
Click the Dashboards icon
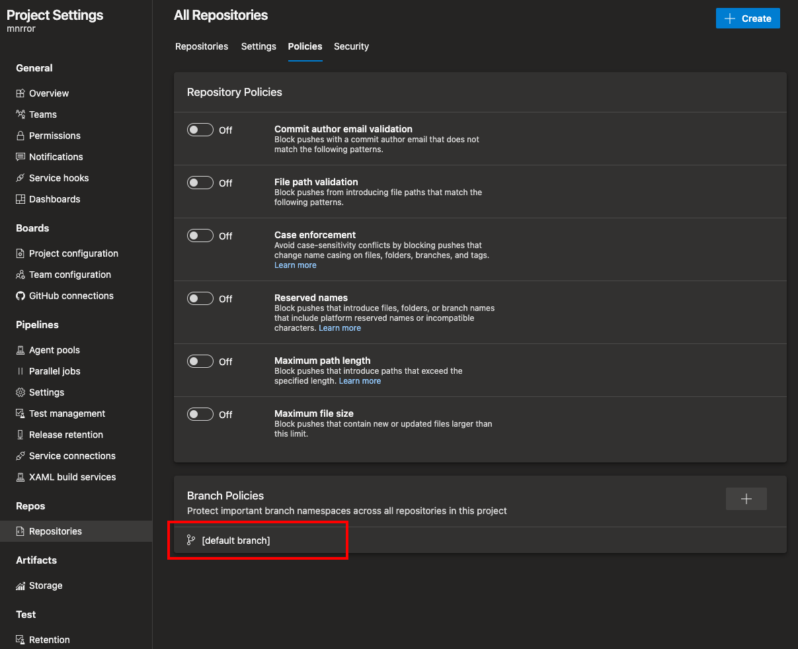(20, 199)
